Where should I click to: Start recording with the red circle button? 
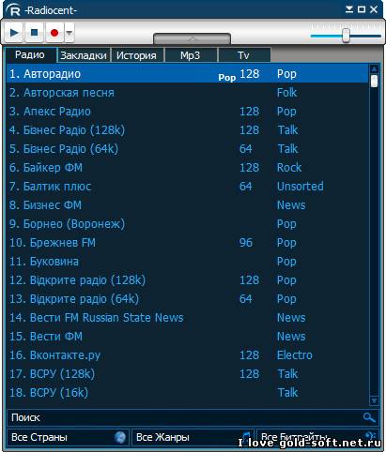point(54,32)
